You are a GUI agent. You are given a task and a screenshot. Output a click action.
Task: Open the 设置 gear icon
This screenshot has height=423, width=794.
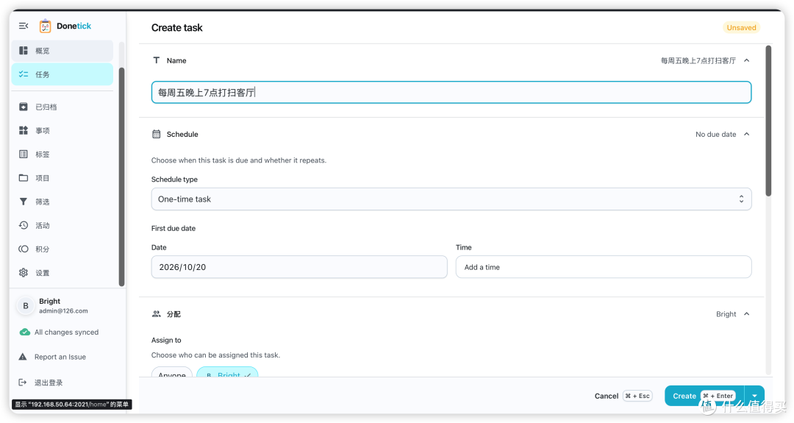click(x=24, y=272)
